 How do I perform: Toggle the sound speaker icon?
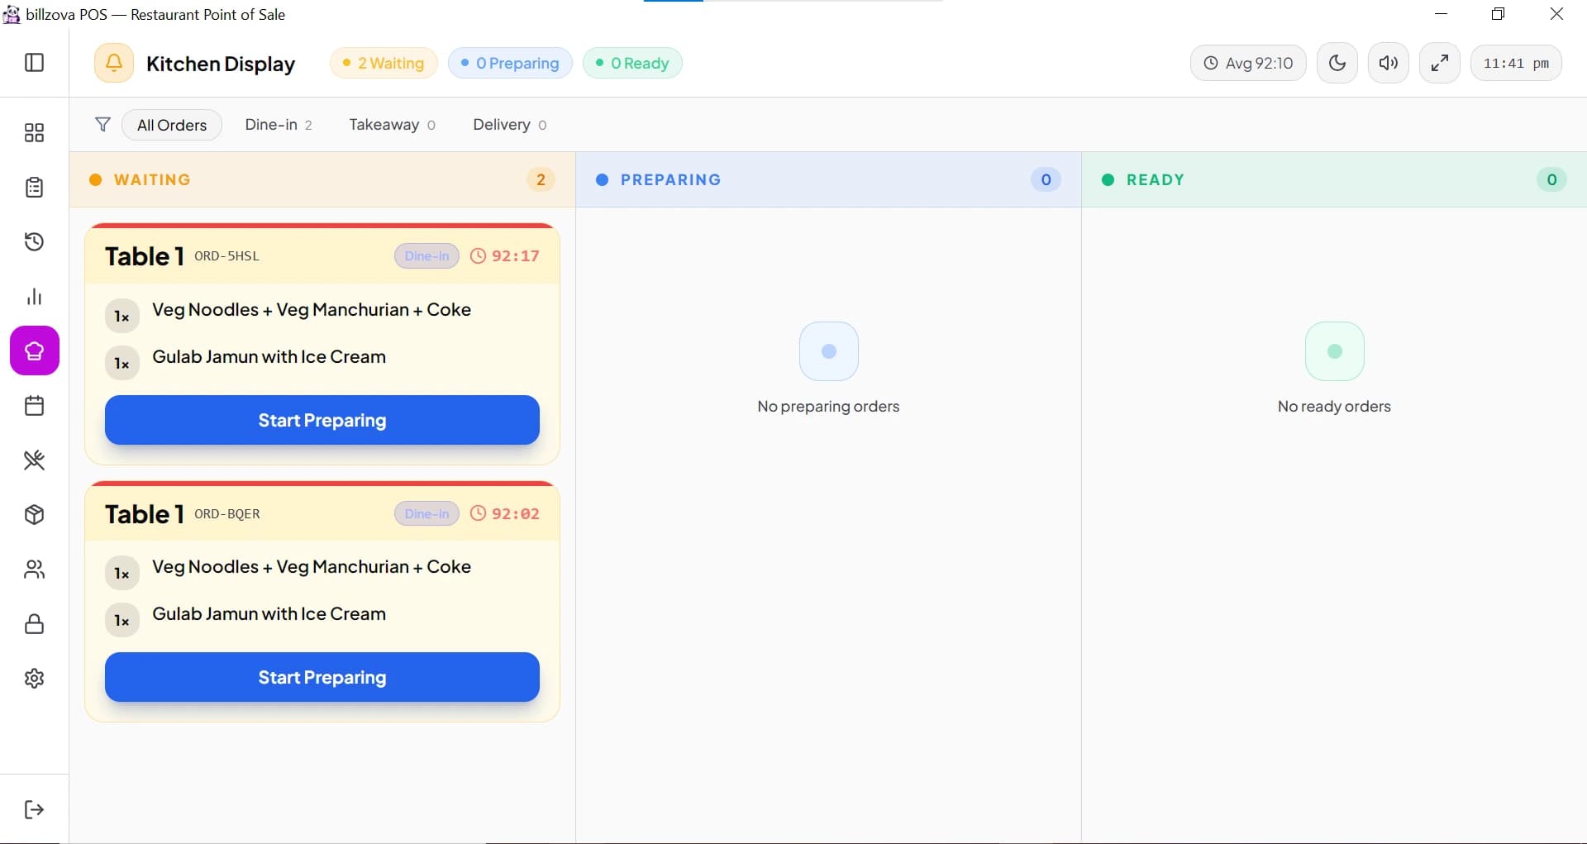coord(1389,63)
